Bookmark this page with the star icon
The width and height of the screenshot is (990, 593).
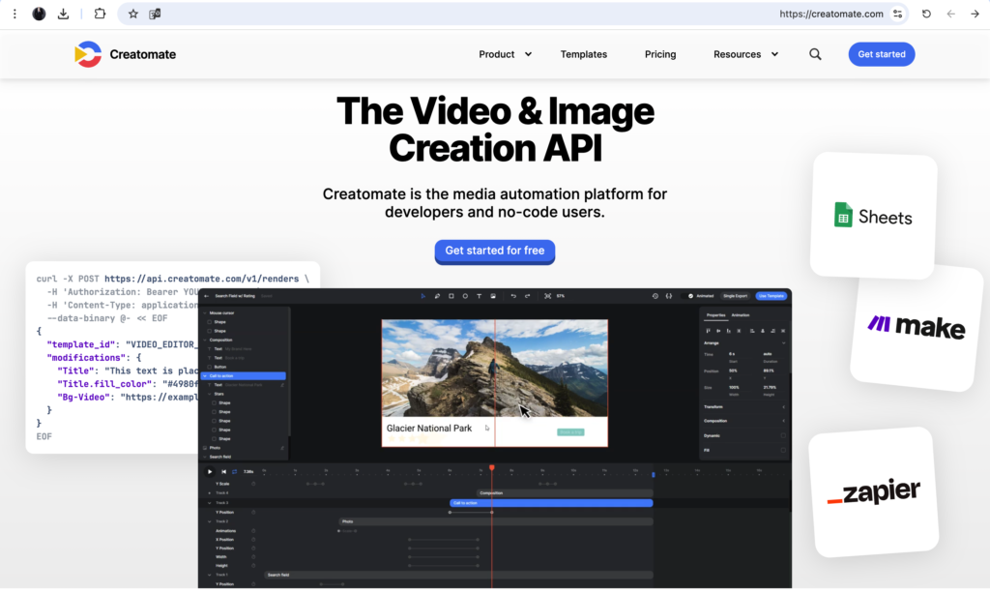pyautogui.click(x=133, y=14)
